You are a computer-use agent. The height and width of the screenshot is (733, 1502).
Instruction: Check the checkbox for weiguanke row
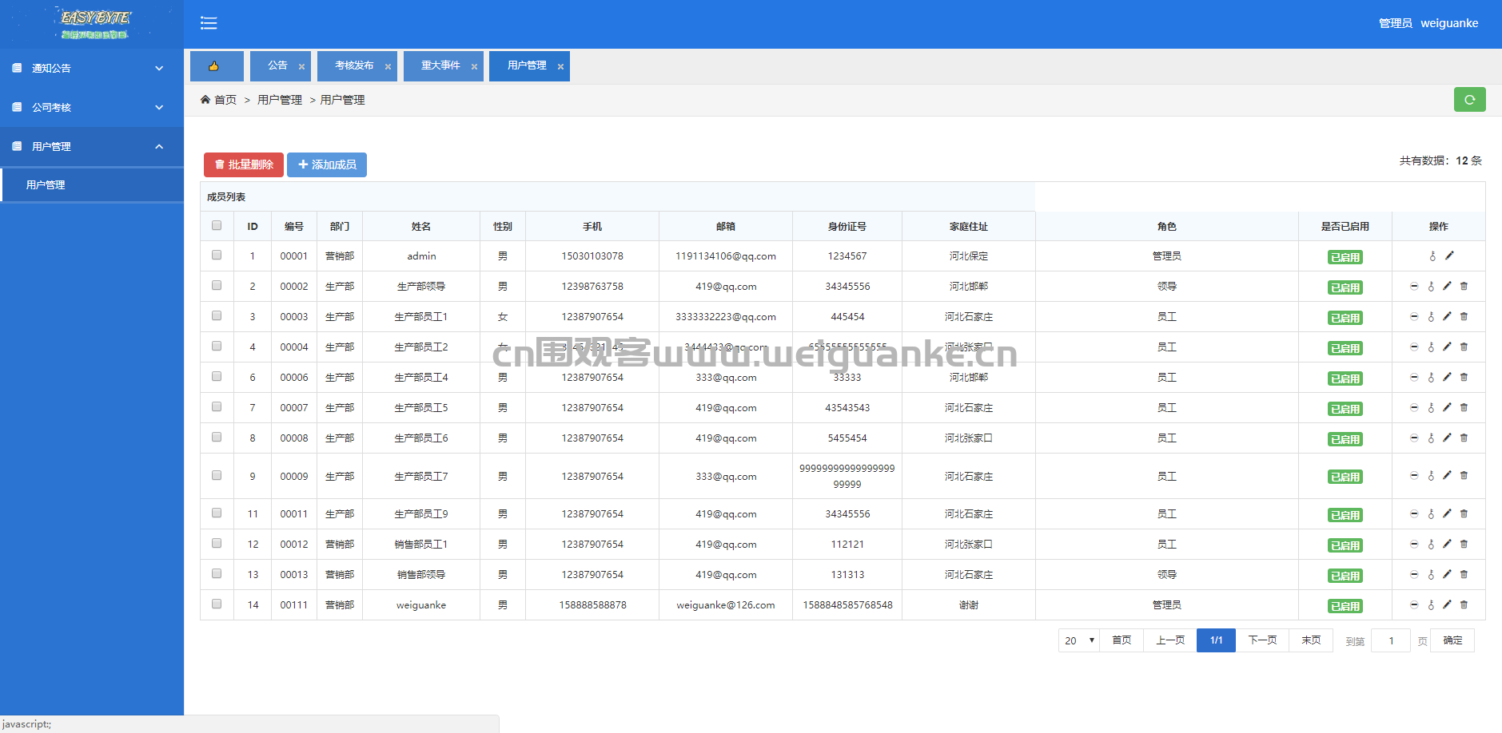217,604
